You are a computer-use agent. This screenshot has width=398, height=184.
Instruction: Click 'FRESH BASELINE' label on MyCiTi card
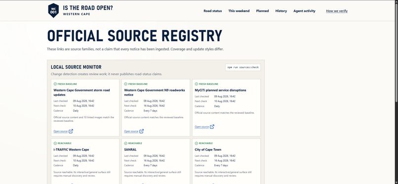[208, 84]
